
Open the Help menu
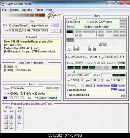pos(49,10)
